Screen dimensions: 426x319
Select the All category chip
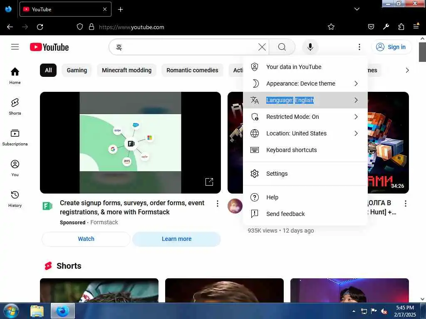(48, 70)
